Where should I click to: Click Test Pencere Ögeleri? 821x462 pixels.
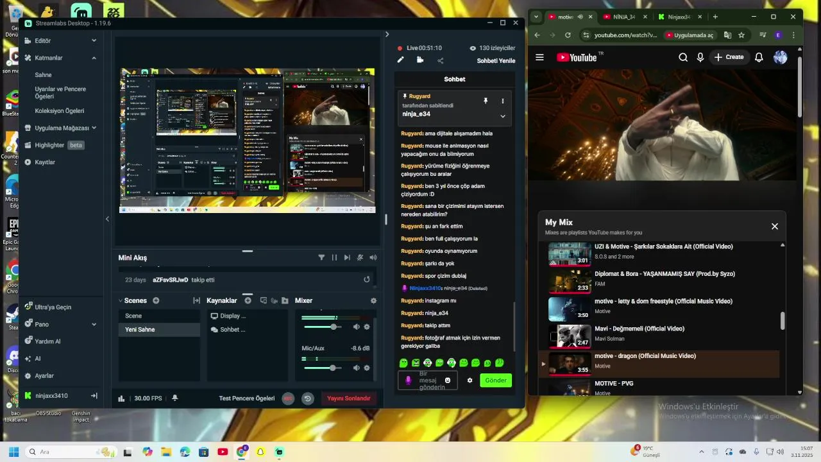pos(247,398)
